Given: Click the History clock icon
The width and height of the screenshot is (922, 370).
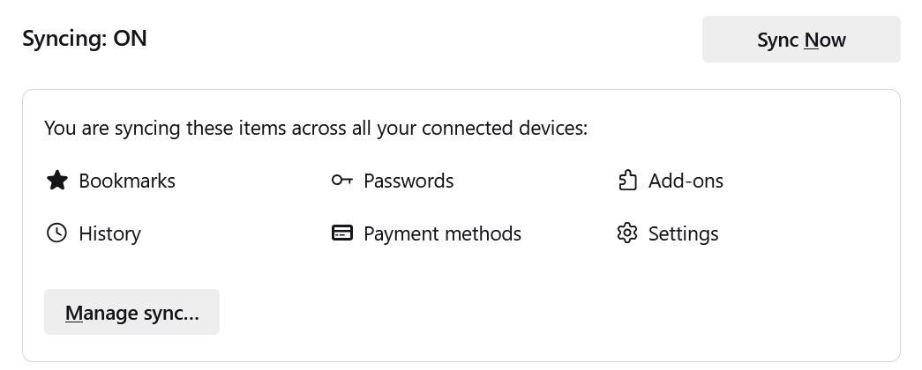Looking at the screenshot, I should [57, 233].
